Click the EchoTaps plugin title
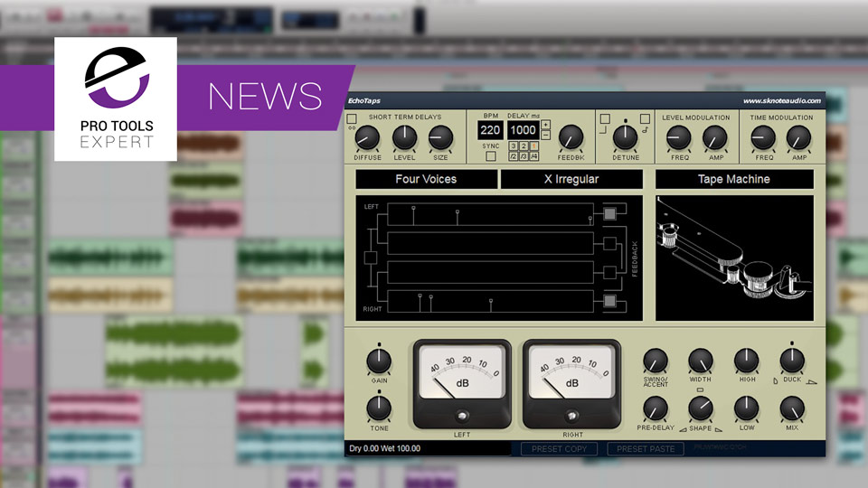868x488 pixels. click(x=364, y=100)
